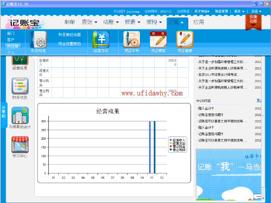Click the vertical scrollbar down arrow
Viewport: 271px width, 203px height.
[x=263, y=198]
